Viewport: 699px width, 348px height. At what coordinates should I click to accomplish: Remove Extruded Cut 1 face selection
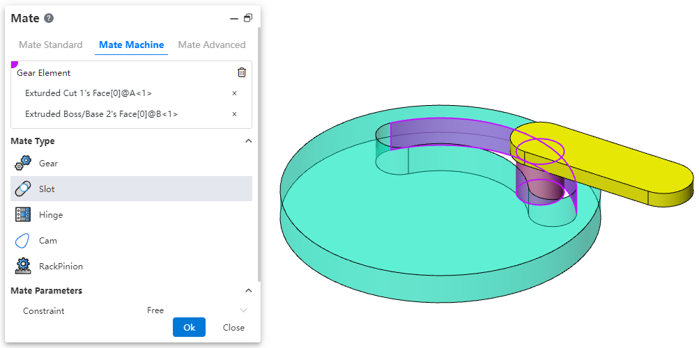coord(234,93)
